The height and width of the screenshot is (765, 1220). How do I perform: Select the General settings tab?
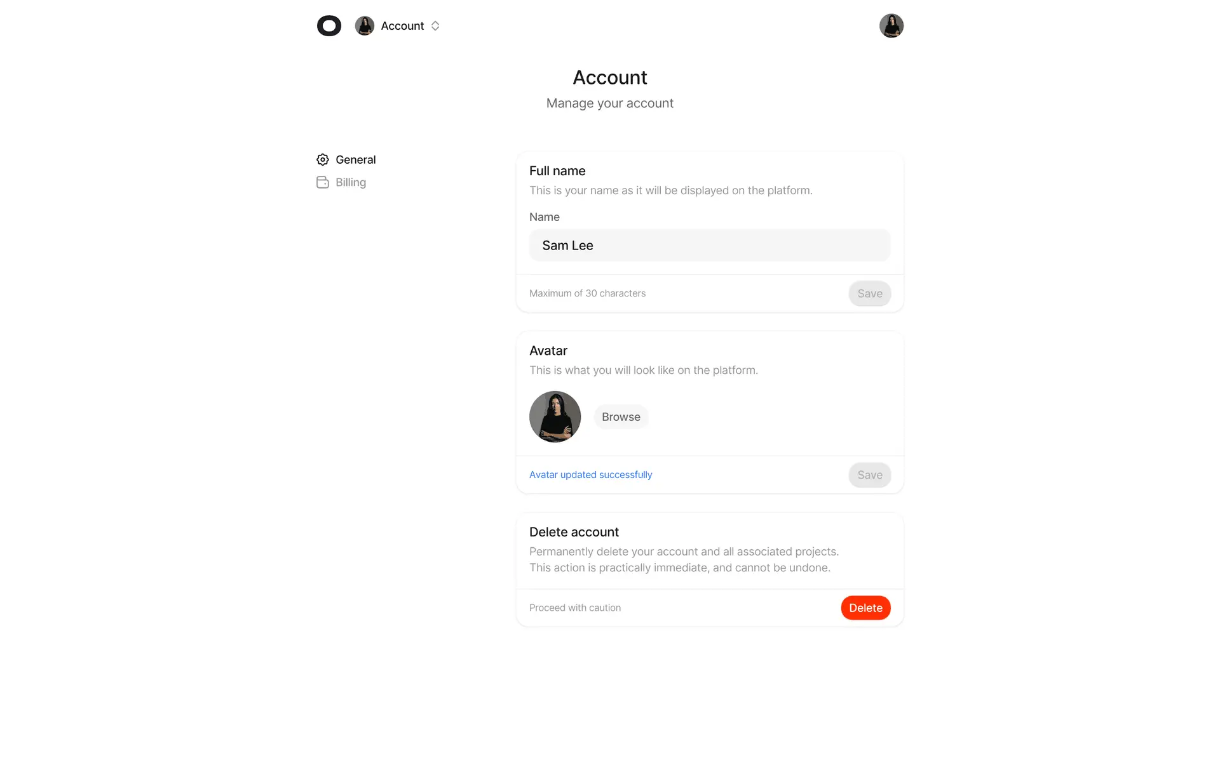[x=346, y=159]
